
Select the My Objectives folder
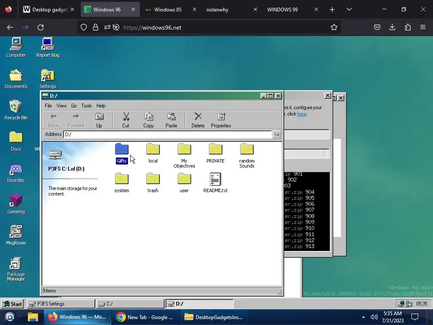(184, 156)
